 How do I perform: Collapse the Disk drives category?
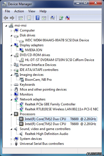click(x=11, y=36)
